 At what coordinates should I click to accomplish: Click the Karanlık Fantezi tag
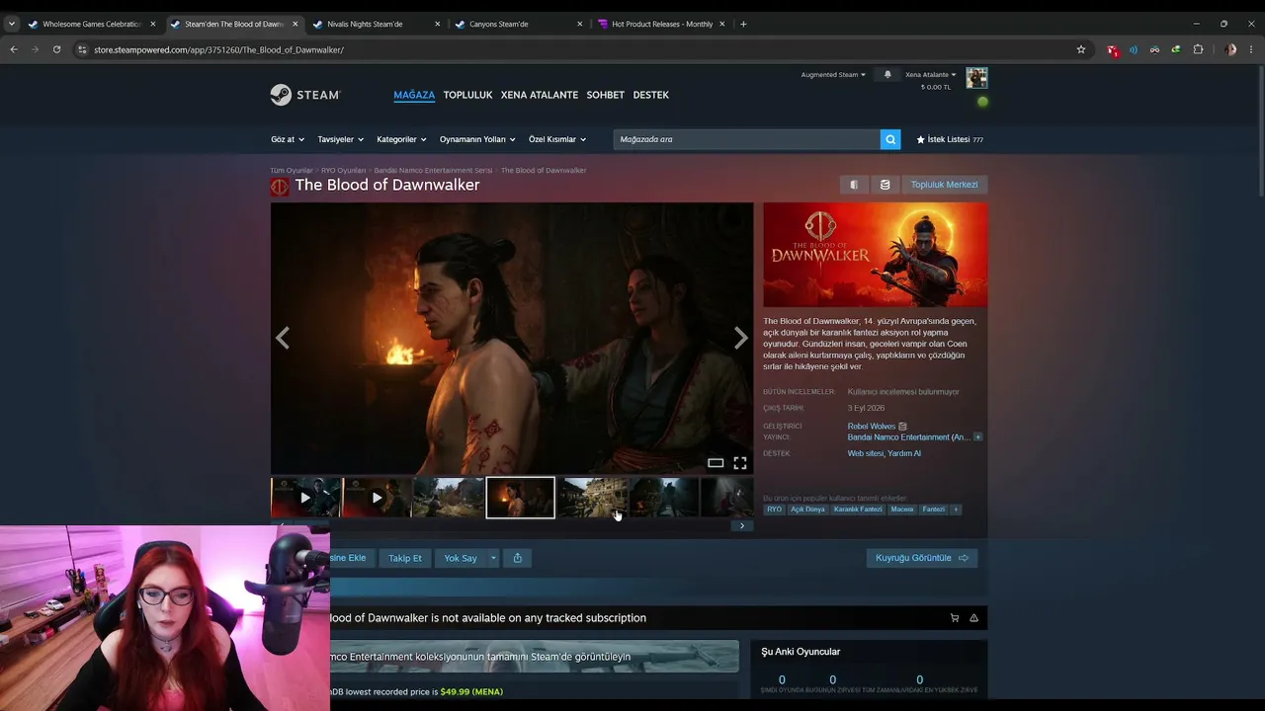click(858, 510)
